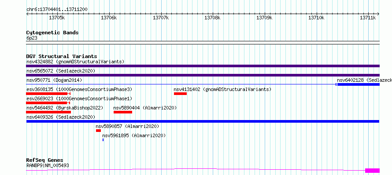Click the 6p23 band label
Image resolution: width=392 pixels, height=175 pixels.
(x=32, y=38)
